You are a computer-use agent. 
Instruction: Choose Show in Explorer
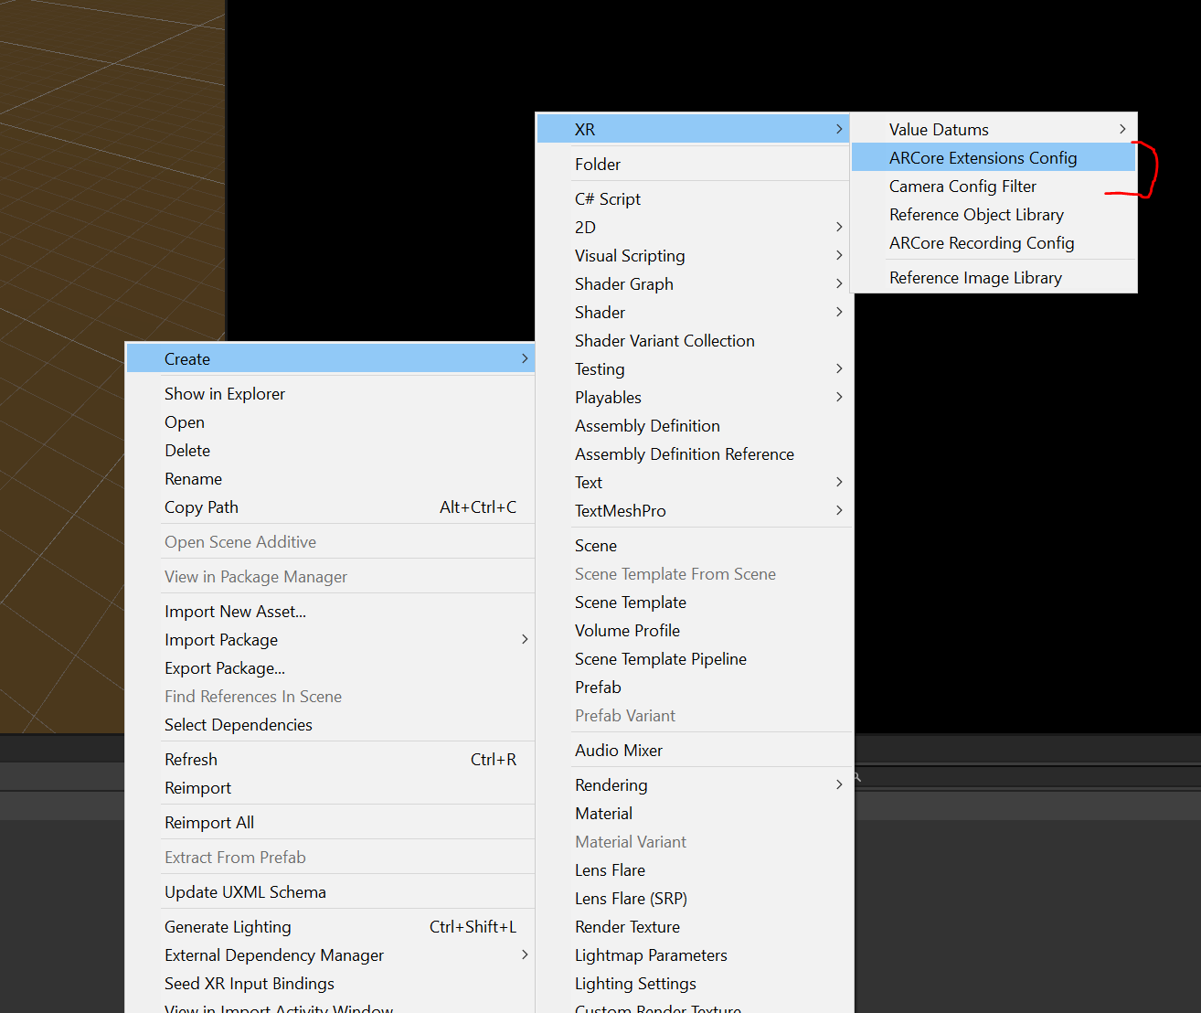225,394
